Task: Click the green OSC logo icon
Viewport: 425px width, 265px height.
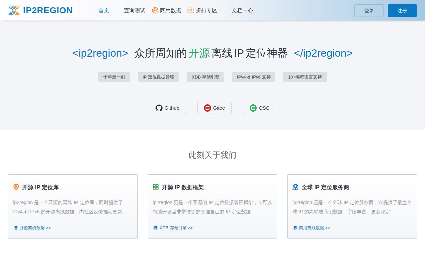Action: tap(253, 108)
